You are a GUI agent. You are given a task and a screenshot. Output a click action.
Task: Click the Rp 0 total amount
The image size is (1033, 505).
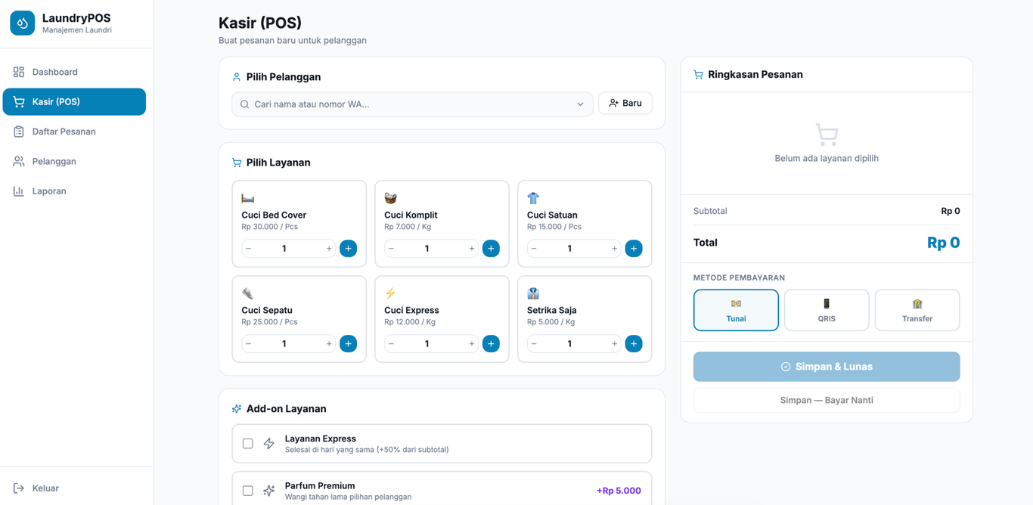(943, 243)
